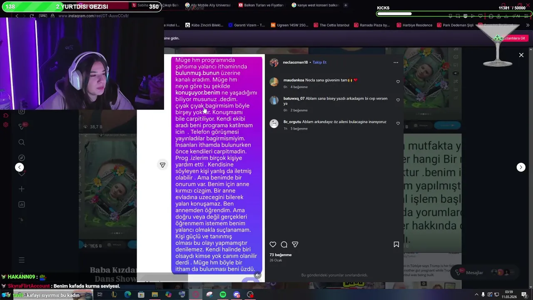Follow neclaozmen18 via Takip Et

click(x=319, y=62)
